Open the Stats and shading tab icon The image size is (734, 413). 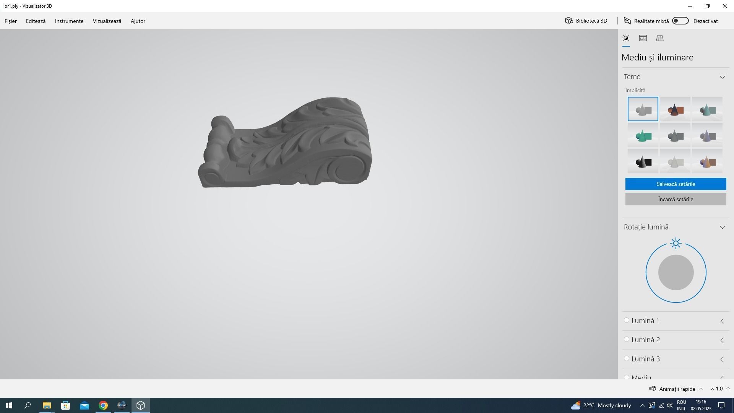click(x=643, y=38)
